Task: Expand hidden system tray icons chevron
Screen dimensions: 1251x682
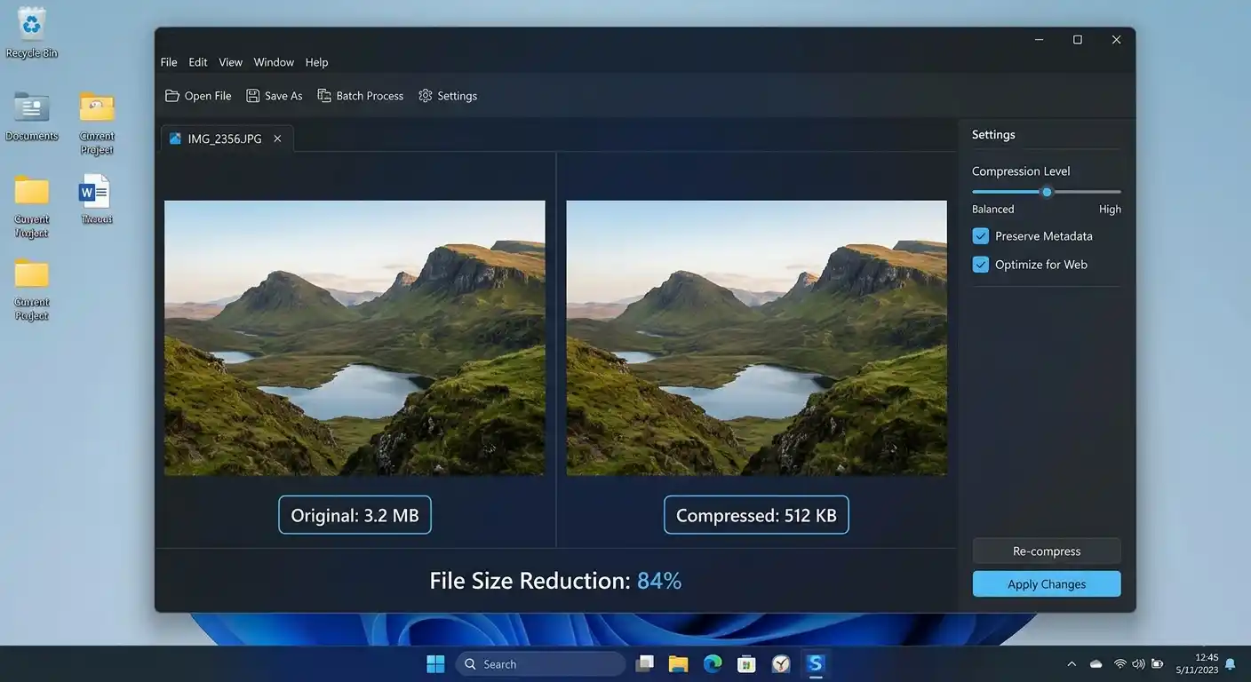Action: [1072, 664]
